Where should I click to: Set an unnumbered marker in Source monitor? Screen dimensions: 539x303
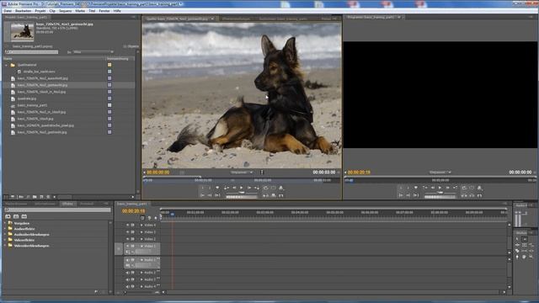(217, 188)
